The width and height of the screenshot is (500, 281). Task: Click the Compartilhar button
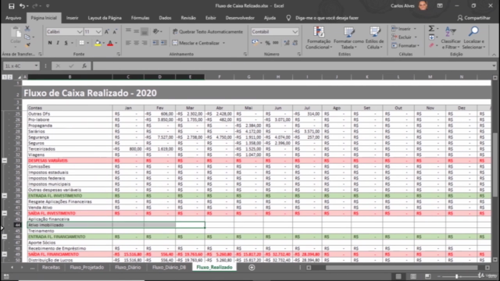pyautogui.click(x=473, y=18)
